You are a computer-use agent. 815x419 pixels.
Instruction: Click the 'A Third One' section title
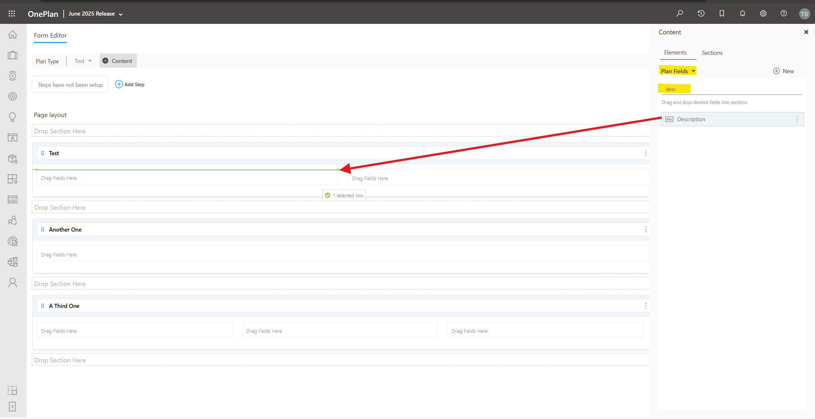pos(64,306)
